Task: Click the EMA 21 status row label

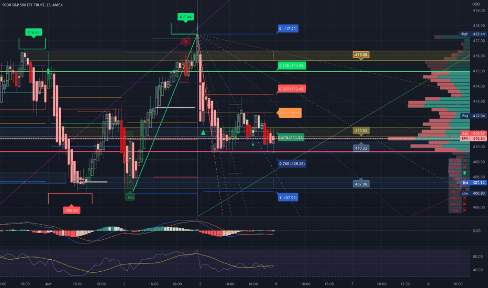Action: click(454, 204)
